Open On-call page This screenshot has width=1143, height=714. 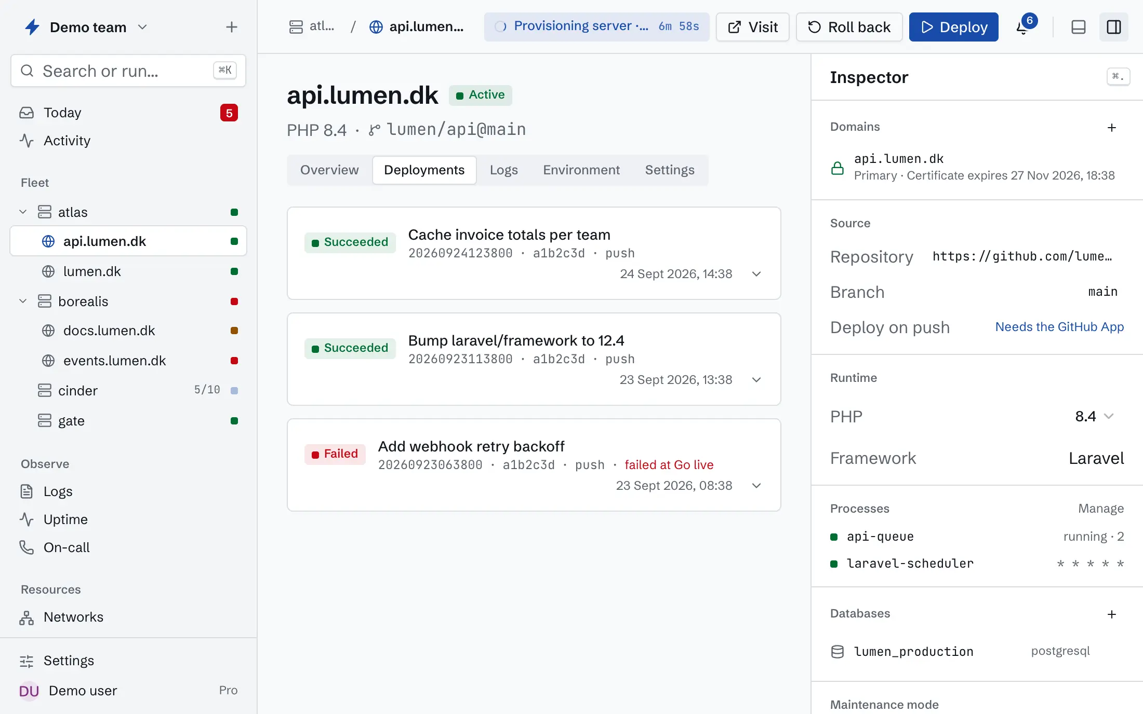[x=128, y=547]
